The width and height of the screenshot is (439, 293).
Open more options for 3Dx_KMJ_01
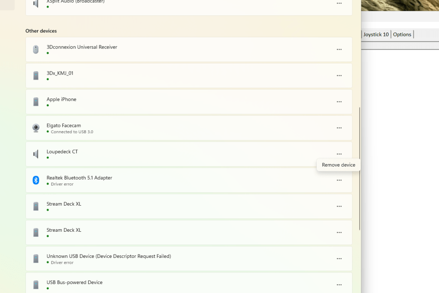point(339,75)
